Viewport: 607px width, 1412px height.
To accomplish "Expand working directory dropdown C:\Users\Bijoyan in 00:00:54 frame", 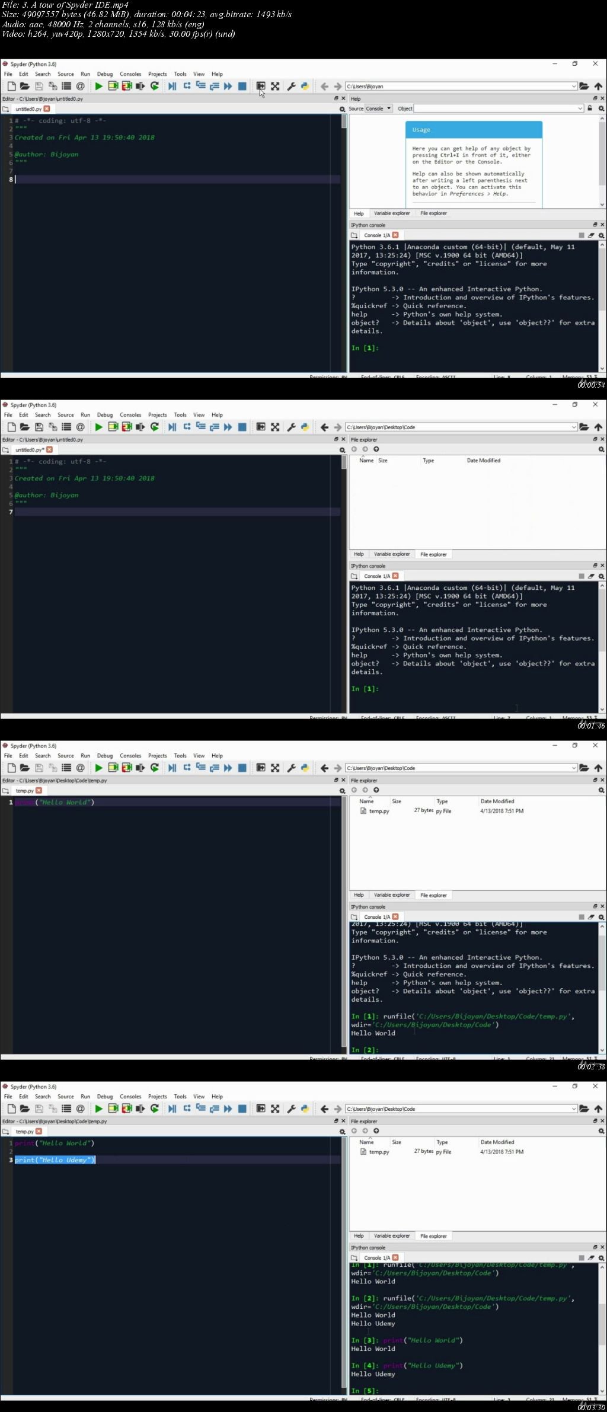I will point(574,86).
